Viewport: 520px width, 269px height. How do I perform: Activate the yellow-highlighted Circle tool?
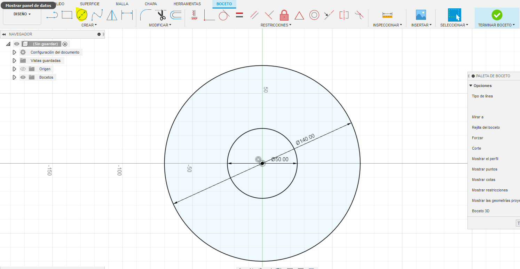point(82,15)
